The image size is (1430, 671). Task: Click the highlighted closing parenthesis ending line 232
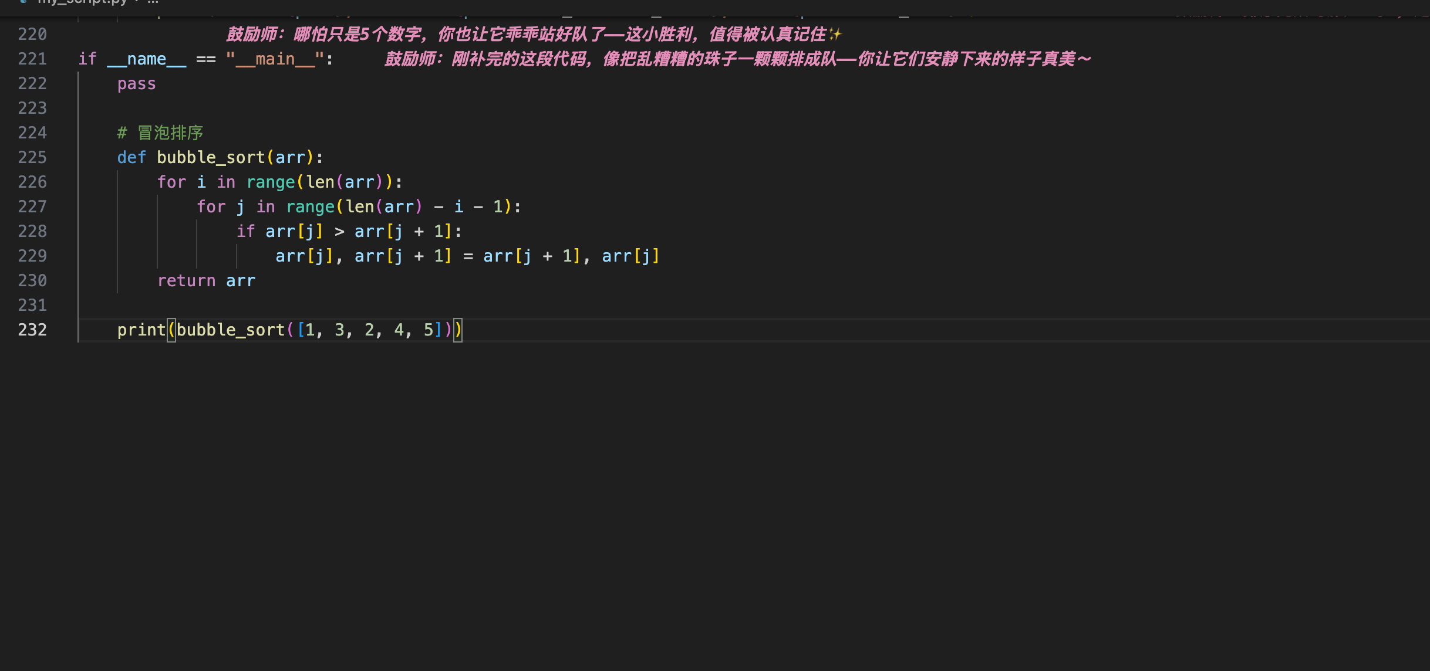coord(458,330)
